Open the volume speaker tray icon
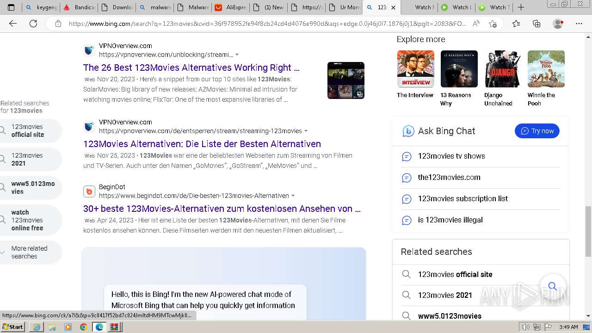 (525, 327)
